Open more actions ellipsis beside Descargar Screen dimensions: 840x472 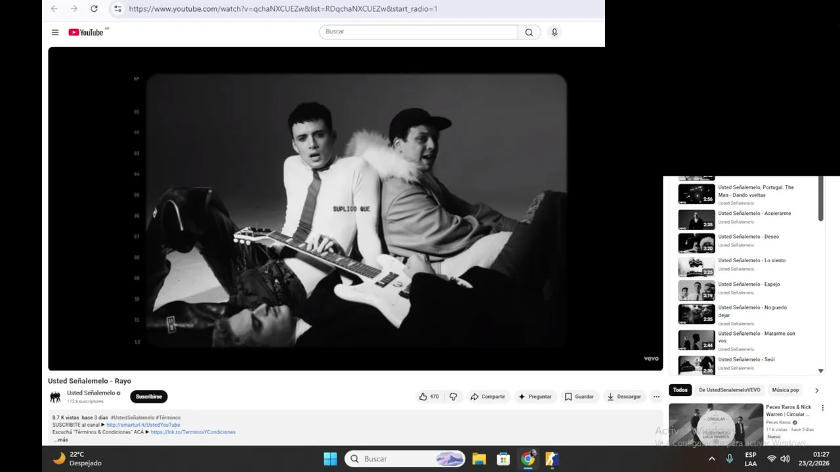coord(656,397)
